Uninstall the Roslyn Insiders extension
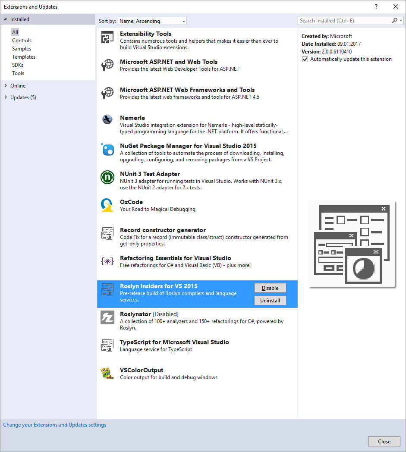The height and width of the screenshot is (452, 406). tap(270, 301)
